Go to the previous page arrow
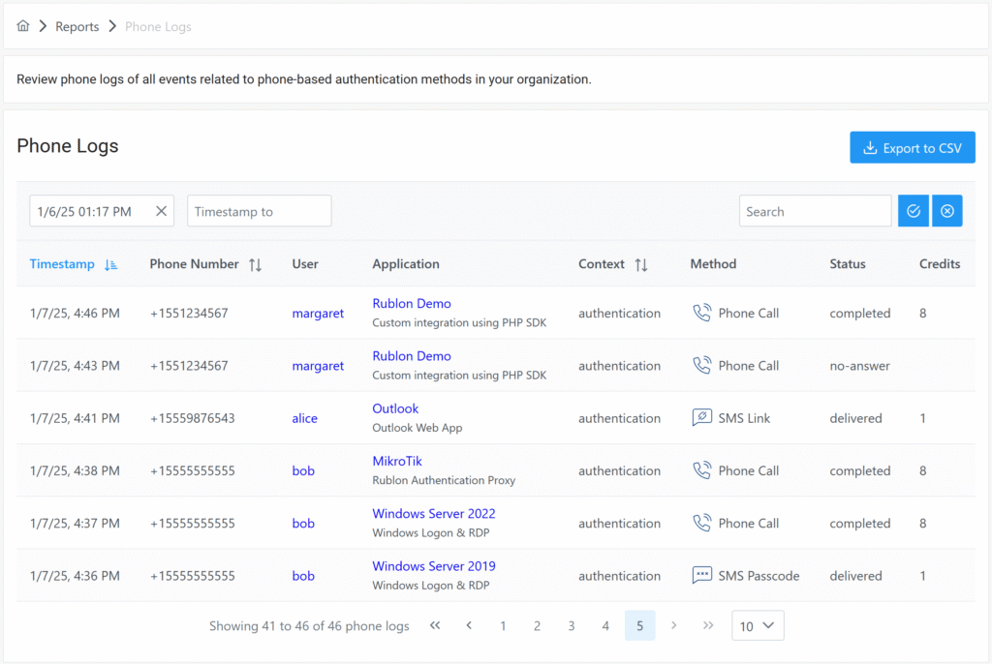The image size is (992, 664). [469, 625]
